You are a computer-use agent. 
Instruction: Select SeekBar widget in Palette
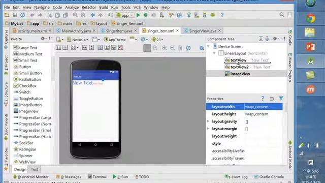[x=23, y=143]
